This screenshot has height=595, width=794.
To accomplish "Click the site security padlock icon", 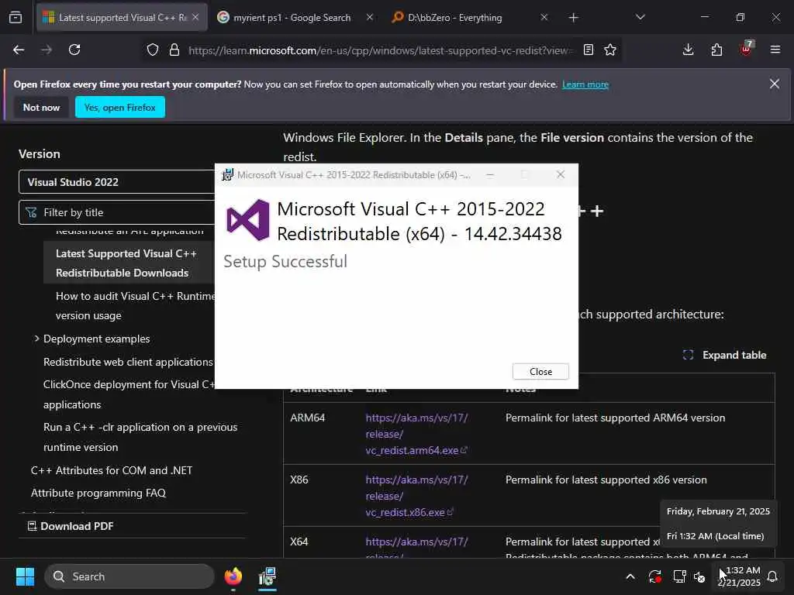I will tap(174, 50).
